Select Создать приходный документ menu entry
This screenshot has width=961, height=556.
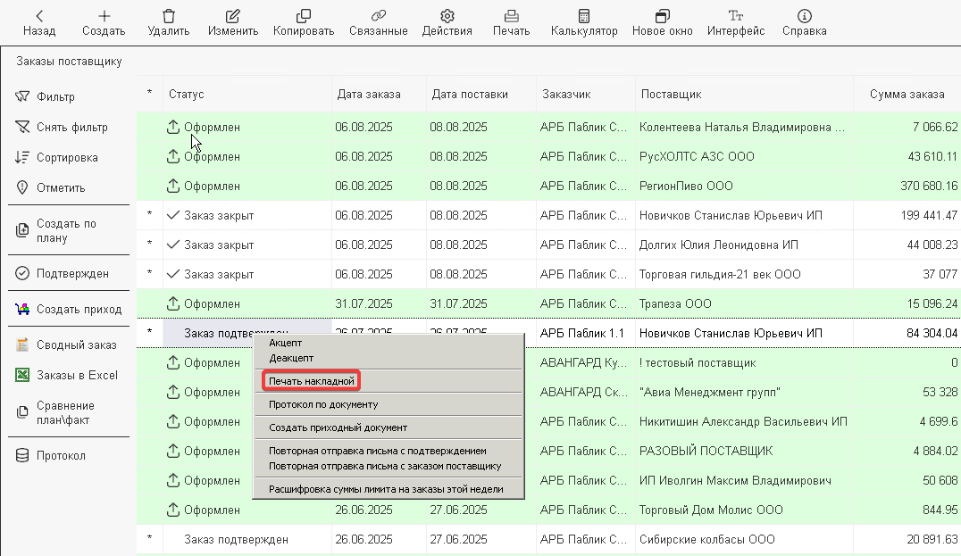click(x=338, y=427)
